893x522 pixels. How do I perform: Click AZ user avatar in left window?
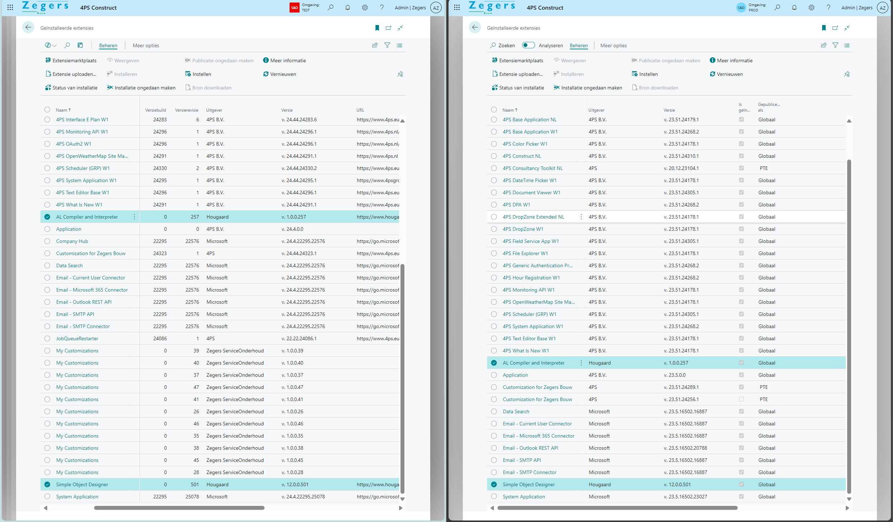click(x=436, y=8)
